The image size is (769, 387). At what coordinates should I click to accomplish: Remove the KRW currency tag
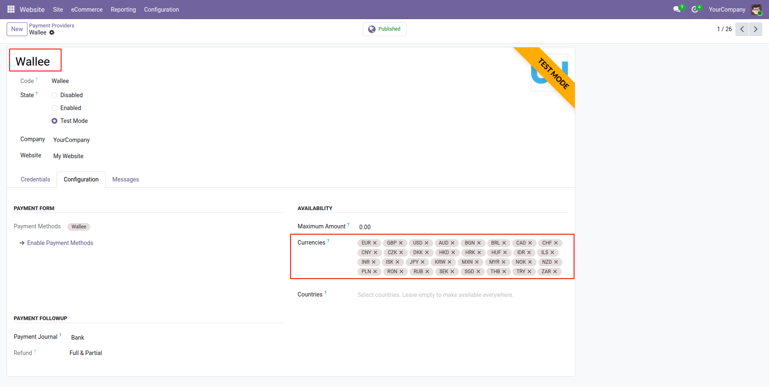pos(449,262)
